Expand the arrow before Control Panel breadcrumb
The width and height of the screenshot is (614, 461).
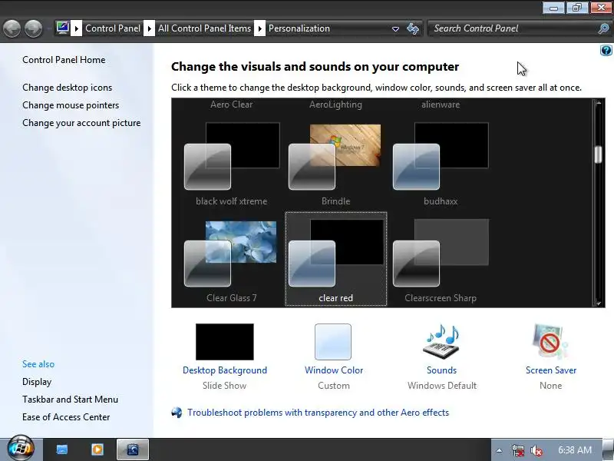pos(76,28)
